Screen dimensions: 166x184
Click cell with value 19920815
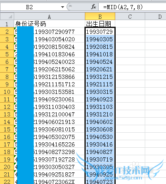point(100,46)
